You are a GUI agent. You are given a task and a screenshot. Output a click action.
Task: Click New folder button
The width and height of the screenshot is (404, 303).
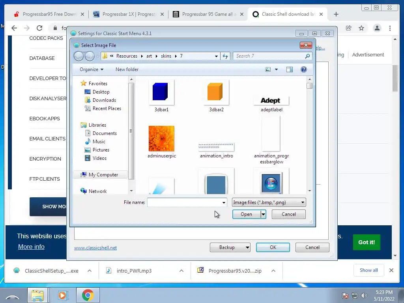coord(127,69)
